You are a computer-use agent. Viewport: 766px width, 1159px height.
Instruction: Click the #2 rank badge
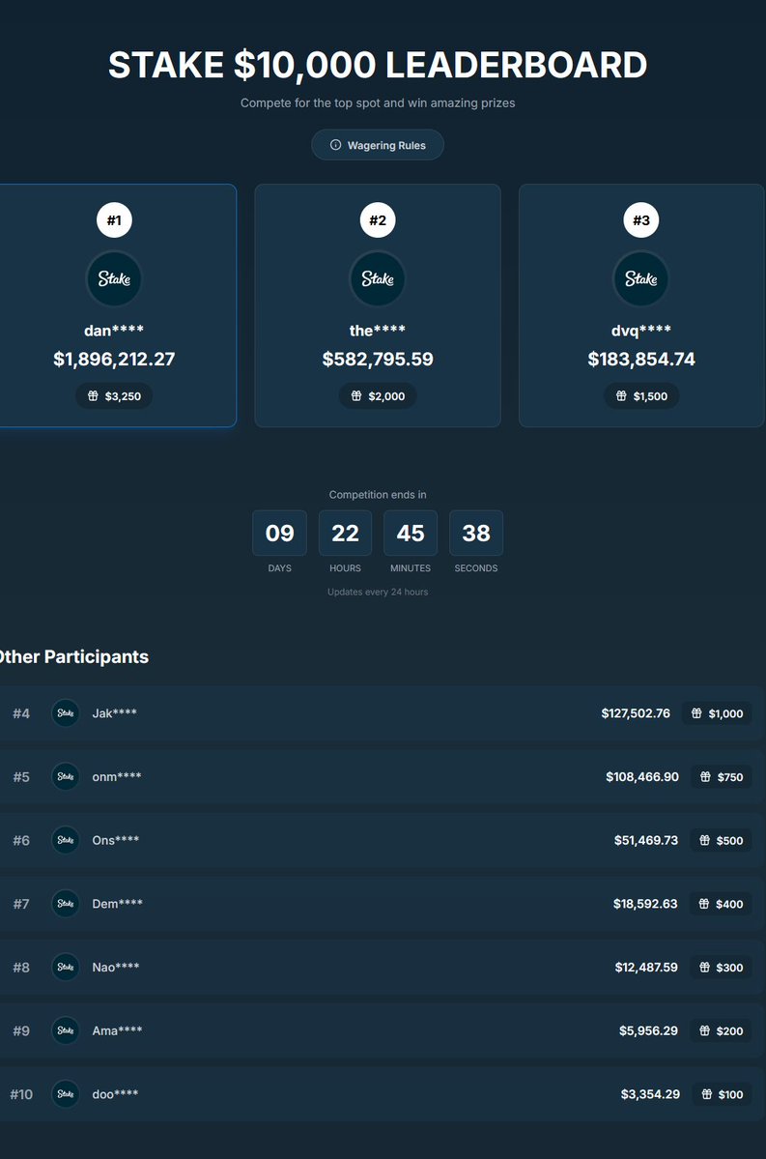click(x=378, y=220)
